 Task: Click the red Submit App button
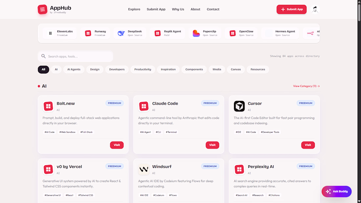click(291, 10)
